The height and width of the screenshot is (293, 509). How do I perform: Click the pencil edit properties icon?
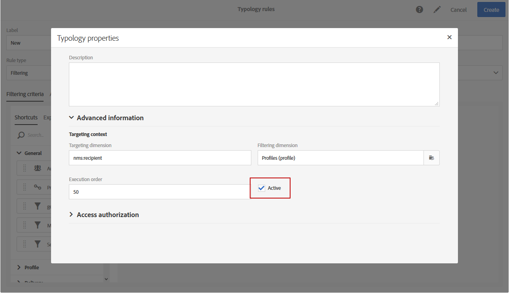437,9
